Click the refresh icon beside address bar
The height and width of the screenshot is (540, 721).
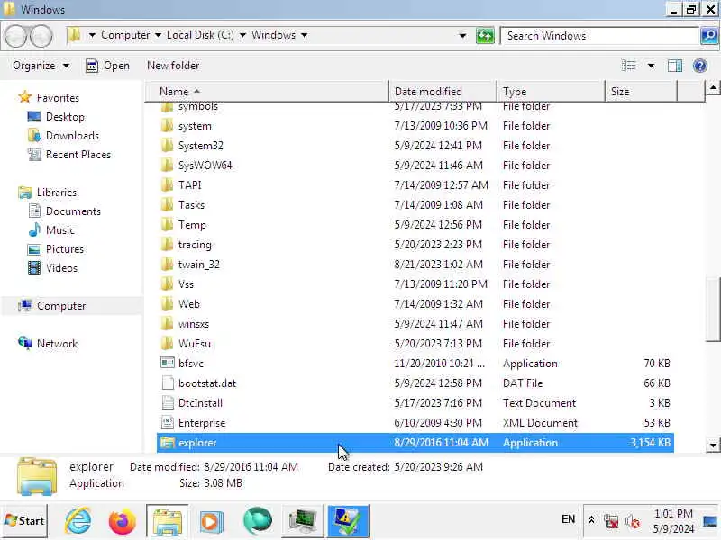point(485,36)
